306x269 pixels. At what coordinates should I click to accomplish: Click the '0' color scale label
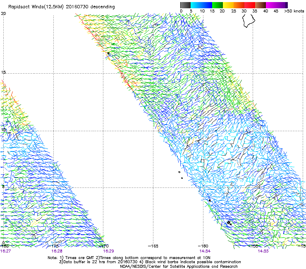click(181, 11)
